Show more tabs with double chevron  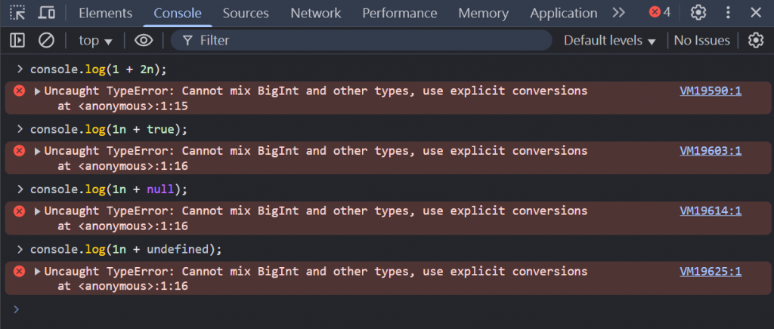click(x=619, y=13)
